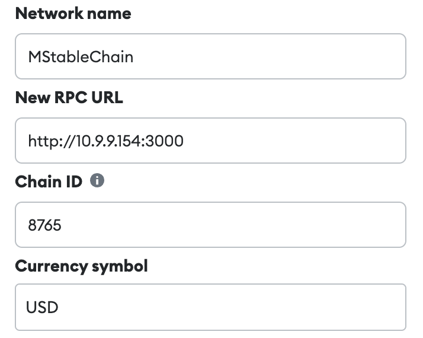423x338 pixels.
Task: Click empty area after 8765 in field
Action: [237, 225]
